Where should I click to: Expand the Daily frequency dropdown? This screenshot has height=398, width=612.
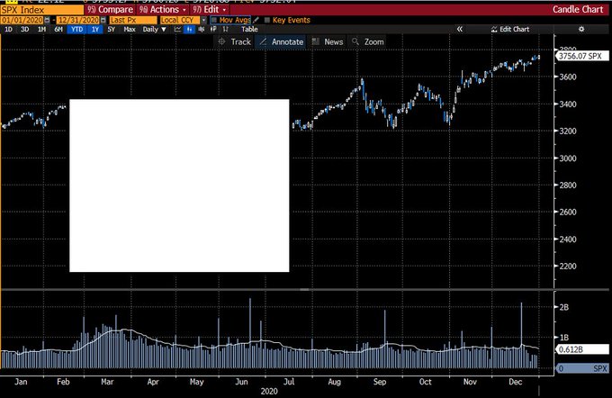(153, 29)
